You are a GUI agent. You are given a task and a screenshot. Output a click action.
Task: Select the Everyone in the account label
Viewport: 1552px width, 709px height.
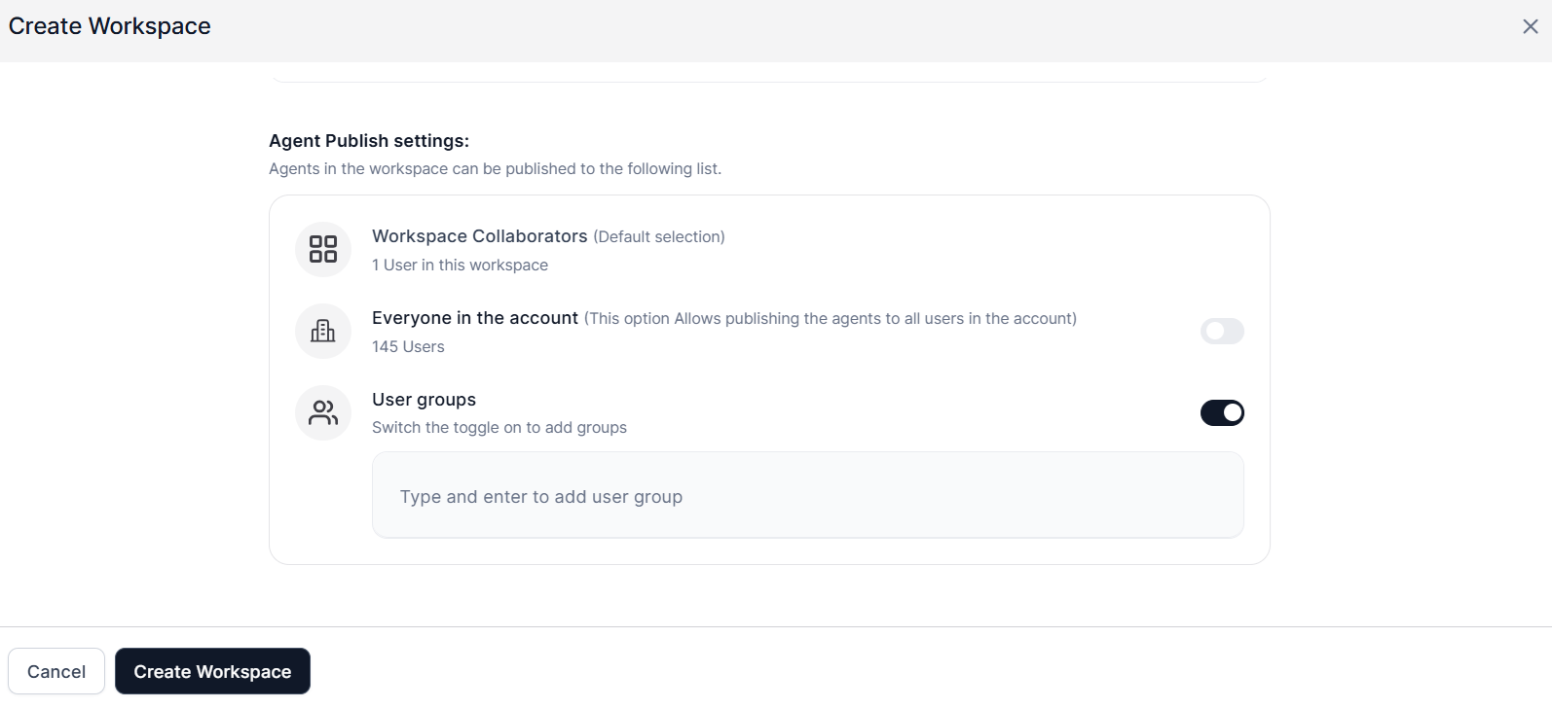(x=475, y=318)
